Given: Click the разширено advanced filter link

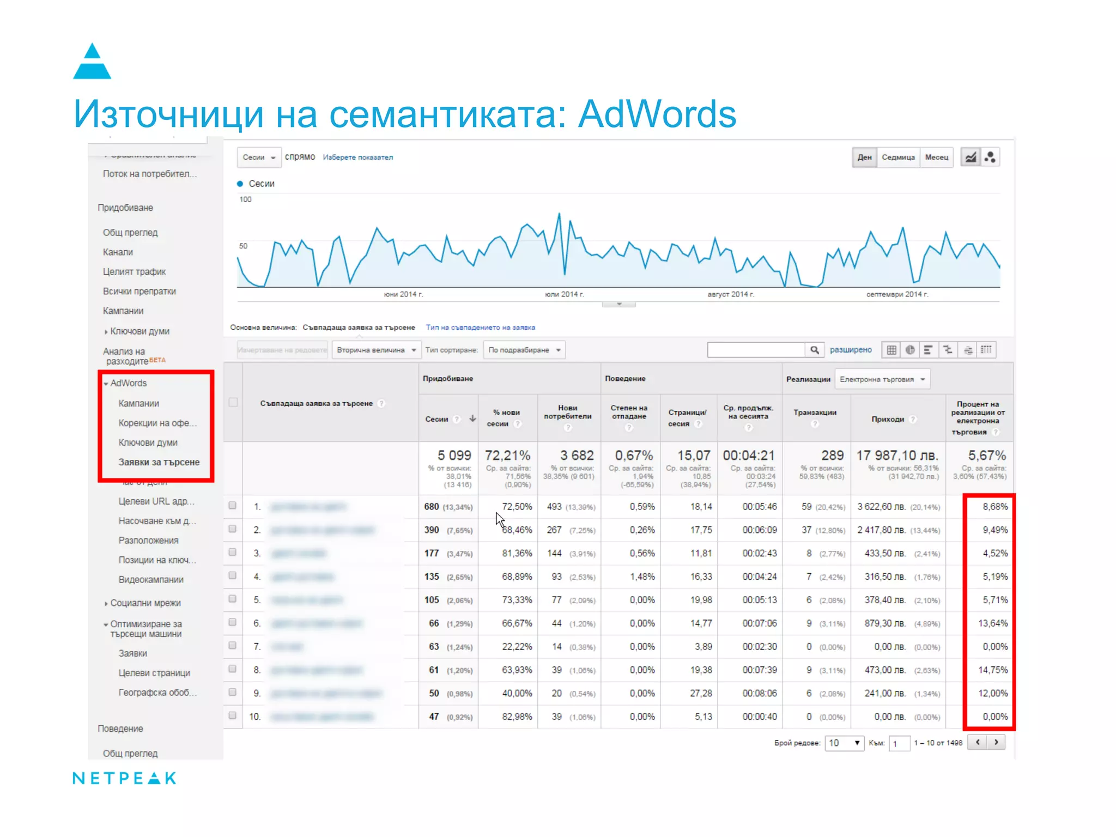Looking at the screenshot, I should [851, 350].
